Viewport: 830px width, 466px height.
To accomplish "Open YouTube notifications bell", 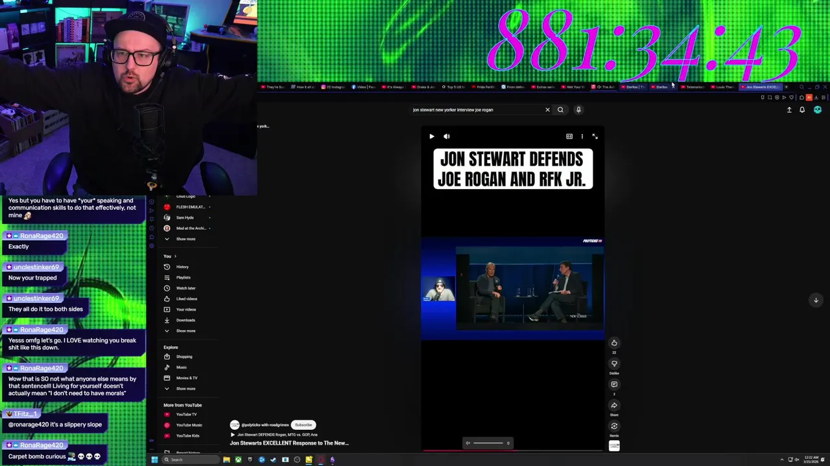I will [x=802, y=110].
